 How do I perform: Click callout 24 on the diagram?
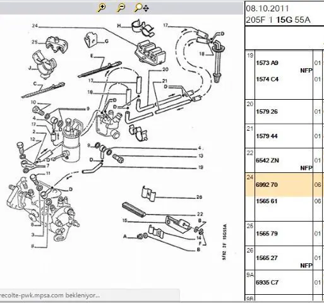(35, 26)
